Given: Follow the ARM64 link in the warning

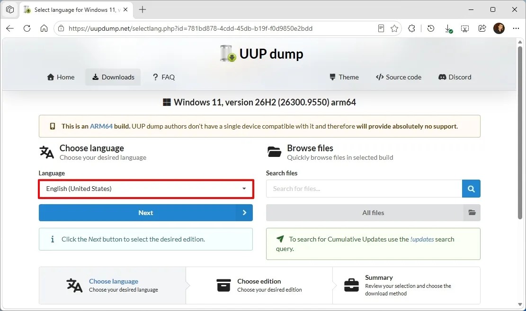Looking at the screenshot, I should 101,126.
